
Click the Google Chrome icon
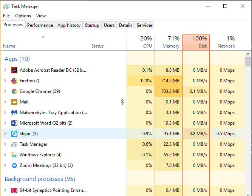click(x=14, y=91)
